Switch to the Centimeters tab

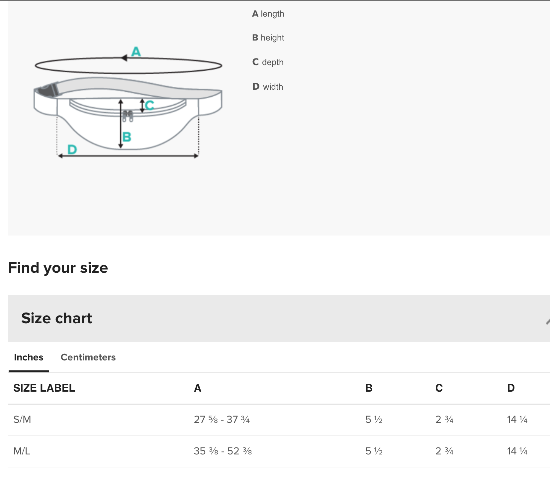pos(88,357)
